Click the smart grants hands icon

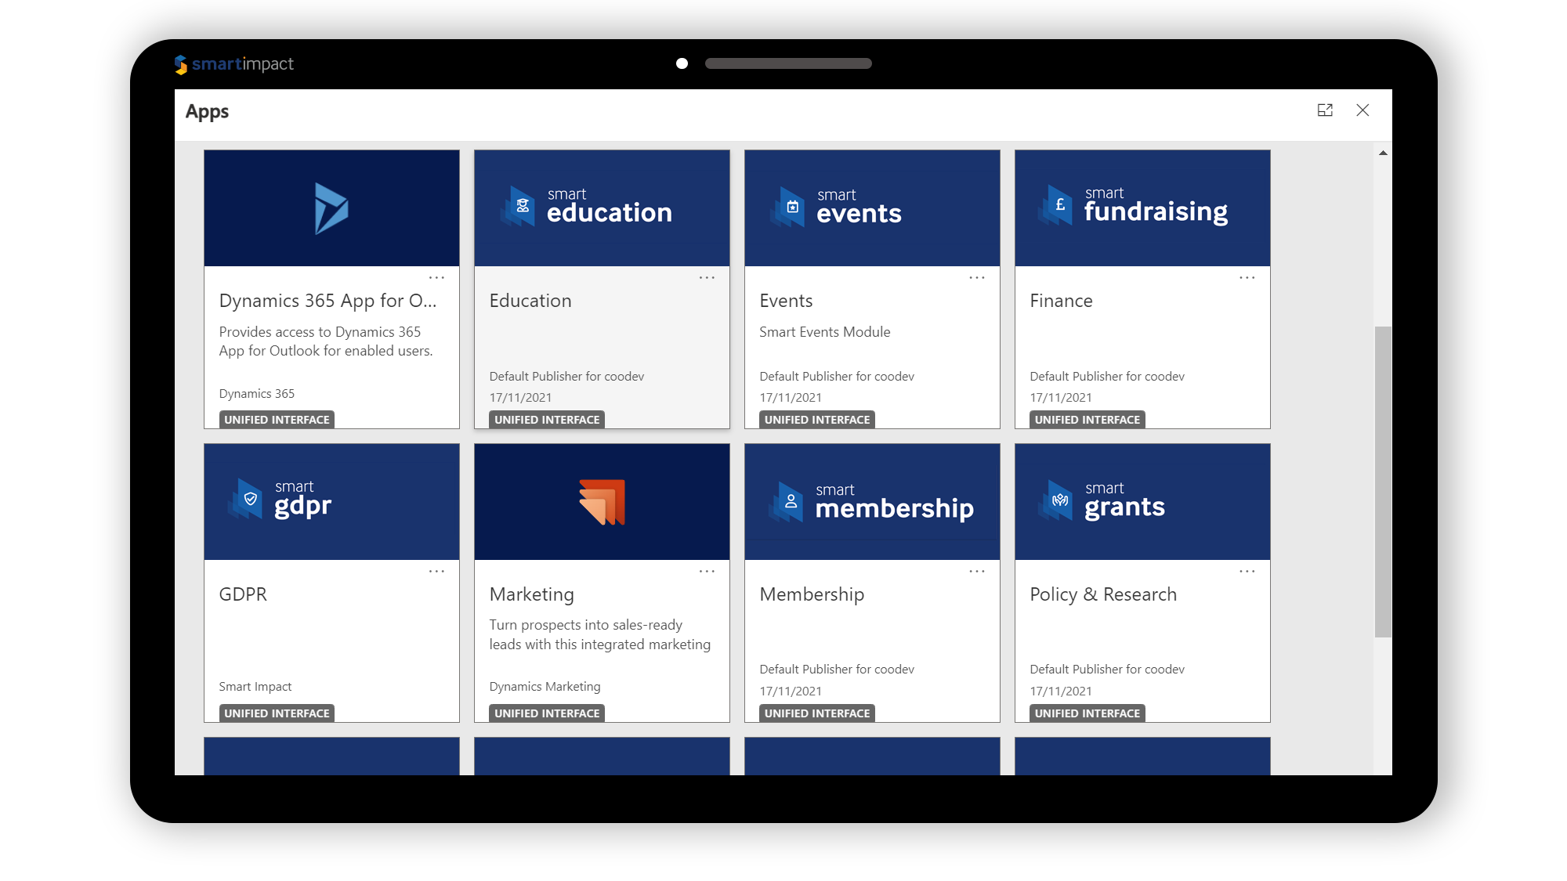1059,499
